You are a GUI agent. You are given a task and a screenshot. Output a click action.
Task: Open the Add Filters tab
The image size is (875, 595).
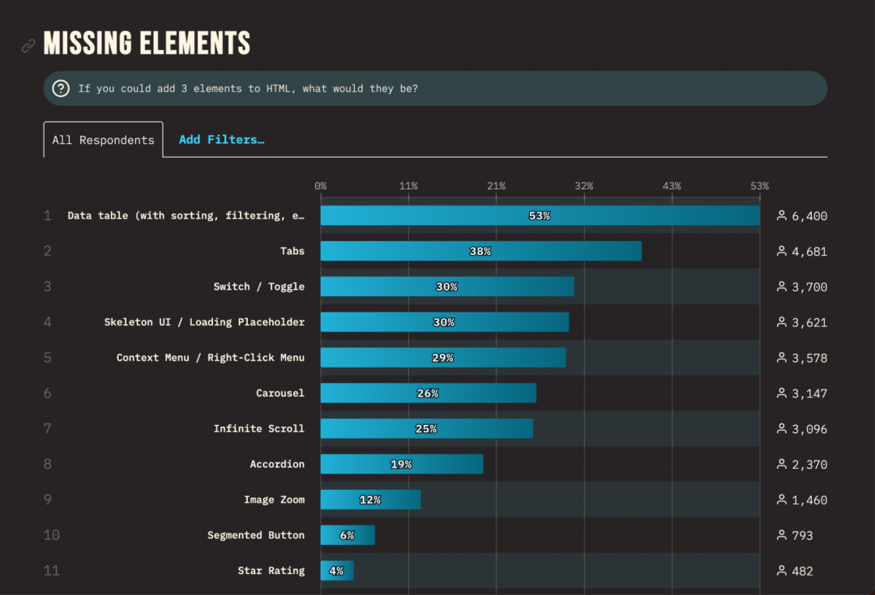tap(221, 139)
